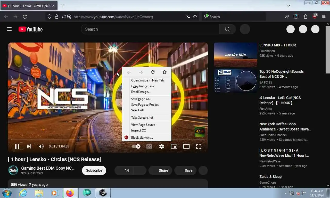The image size is (330, 198).
Task: Skip to the next video
Action: (29, 146)
